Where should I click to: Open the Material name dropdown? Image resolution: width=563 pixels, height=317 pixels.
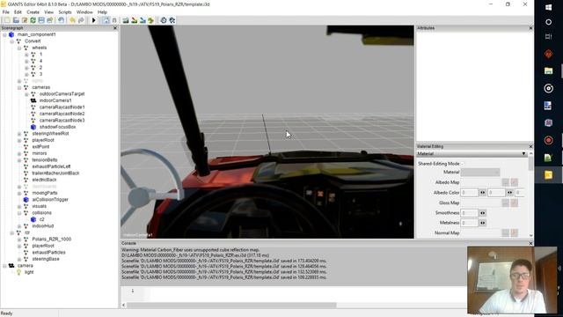[x=480, y=173]
